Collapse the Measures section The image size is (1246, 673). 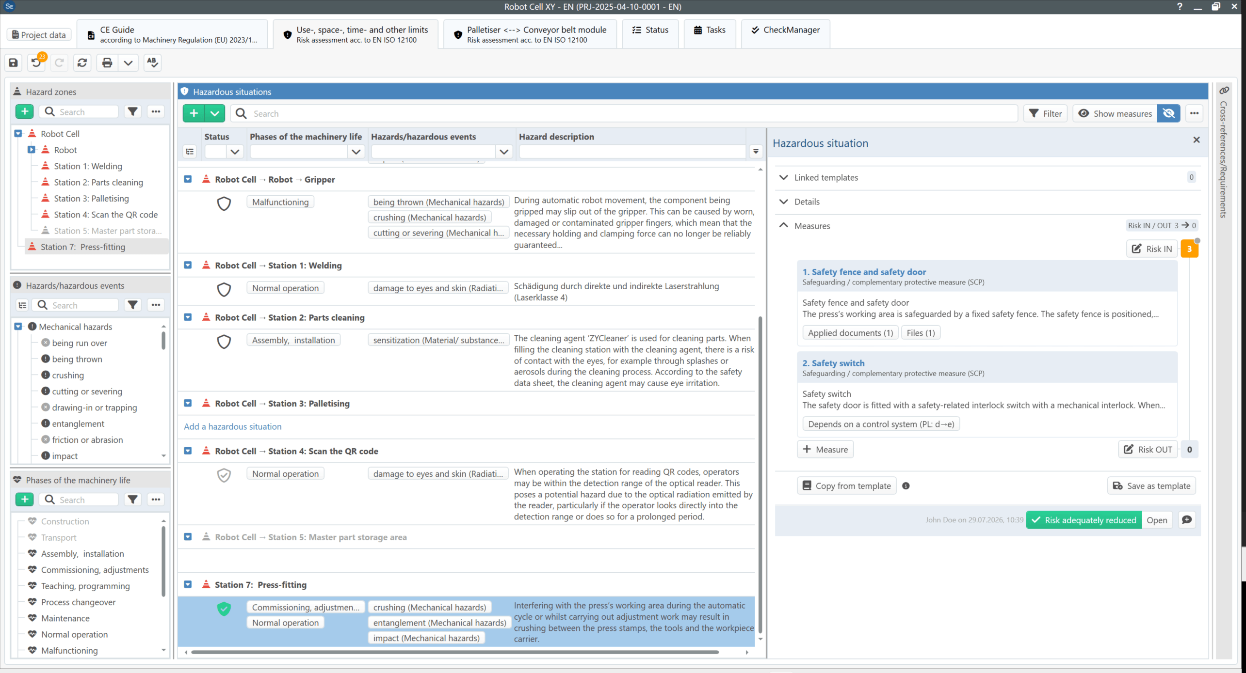point(783,225)
